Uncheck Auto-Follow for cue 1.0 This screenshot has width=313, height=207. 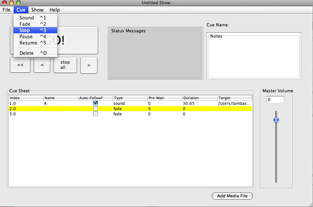[x=96, y=103]
